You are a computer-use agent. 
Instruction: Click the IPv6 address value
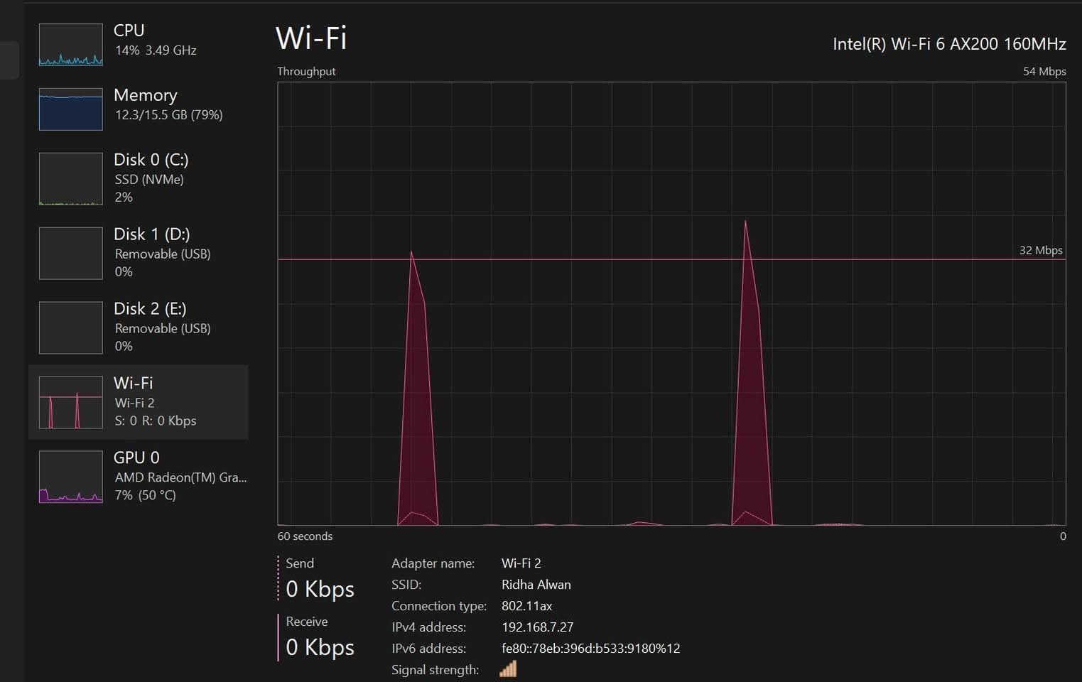tap(590, 649)
